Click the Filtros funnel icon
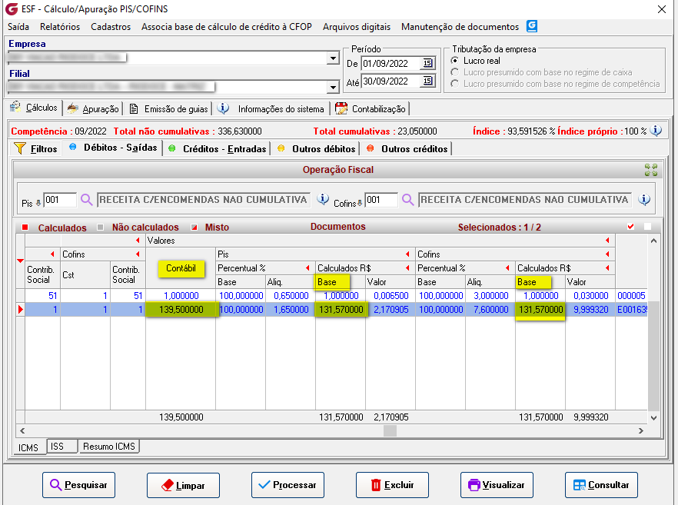 point(19,148)
